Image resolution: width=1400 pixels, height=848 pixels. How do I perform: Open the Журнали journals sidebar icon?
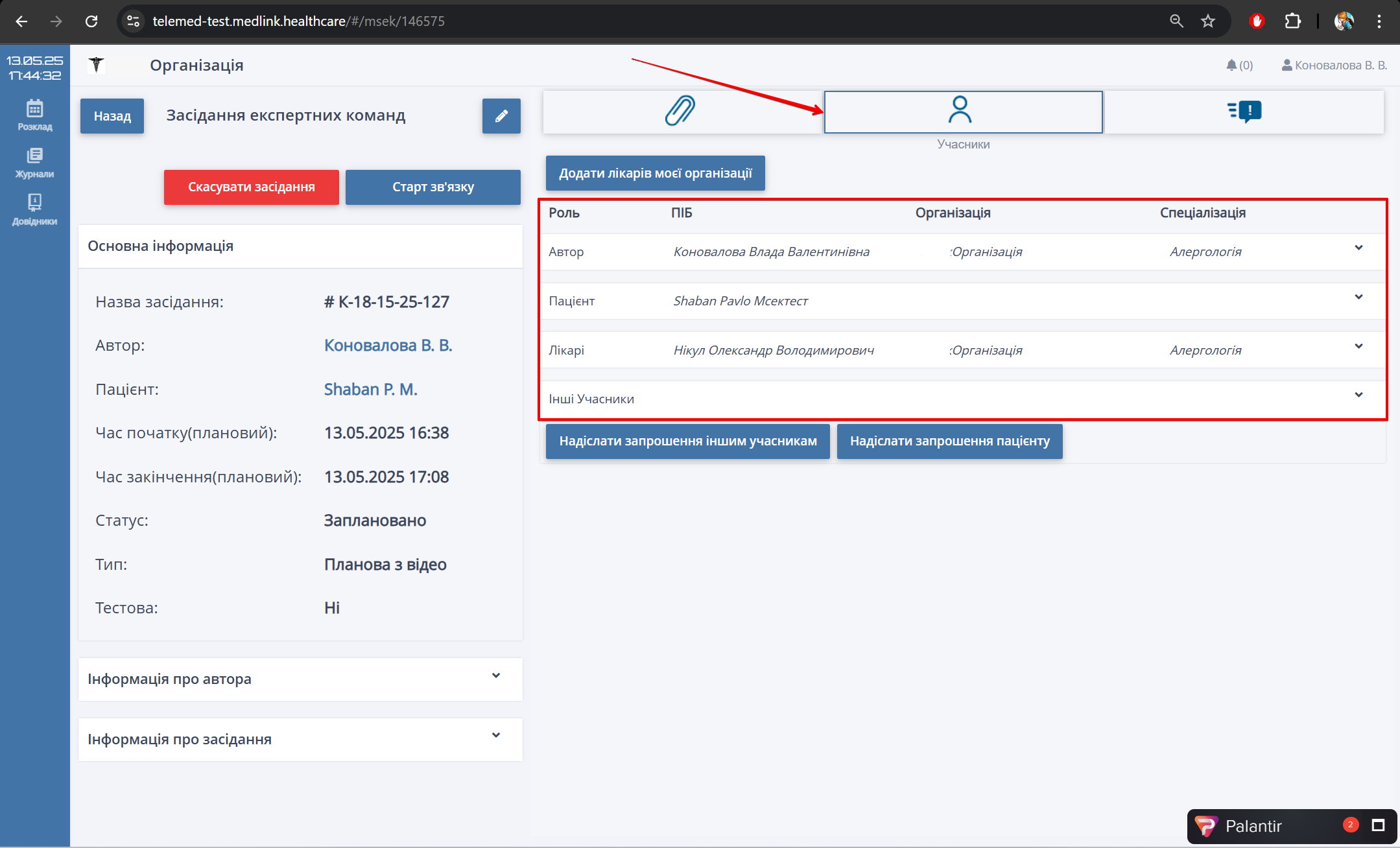[x=34, y=162]
